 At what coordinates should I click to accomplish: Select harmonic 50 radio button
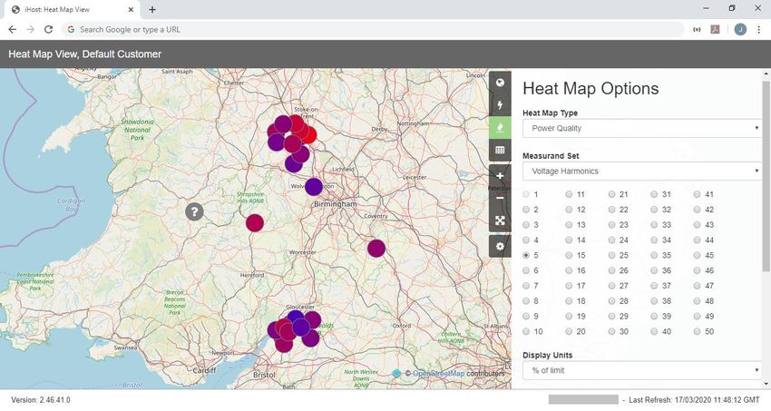[698, 331]
